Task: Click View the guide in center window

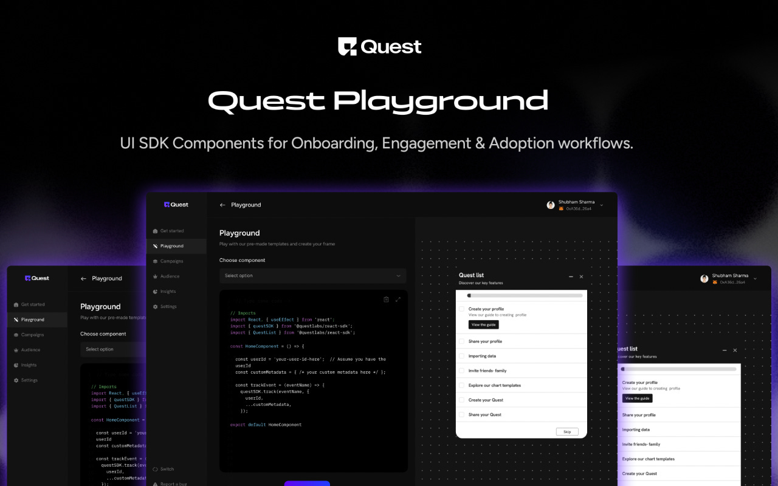Action: [x=484, y=325]
